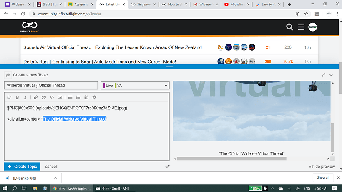Switch to the How to browser tab
Screen dimensions: 342x192
point(175,4)
